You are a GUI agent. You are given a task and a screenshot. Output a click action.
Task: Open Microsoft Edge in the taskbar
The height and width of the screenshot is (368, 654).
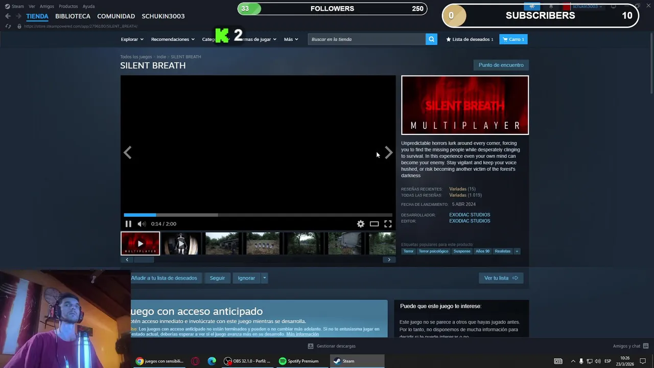pyautogui.click(x=212, y=361)
